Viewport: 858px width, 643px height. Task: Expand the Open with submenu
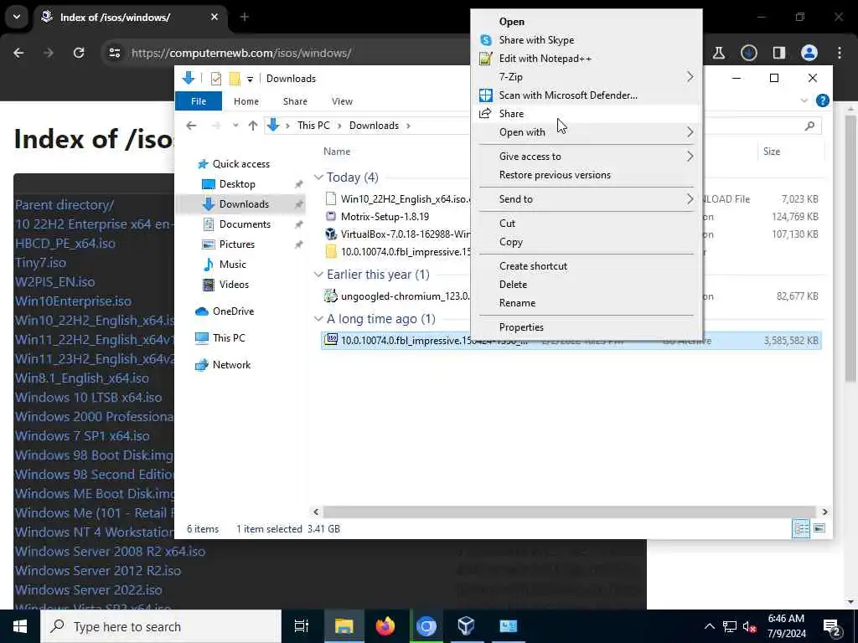[x=690, y=132]
